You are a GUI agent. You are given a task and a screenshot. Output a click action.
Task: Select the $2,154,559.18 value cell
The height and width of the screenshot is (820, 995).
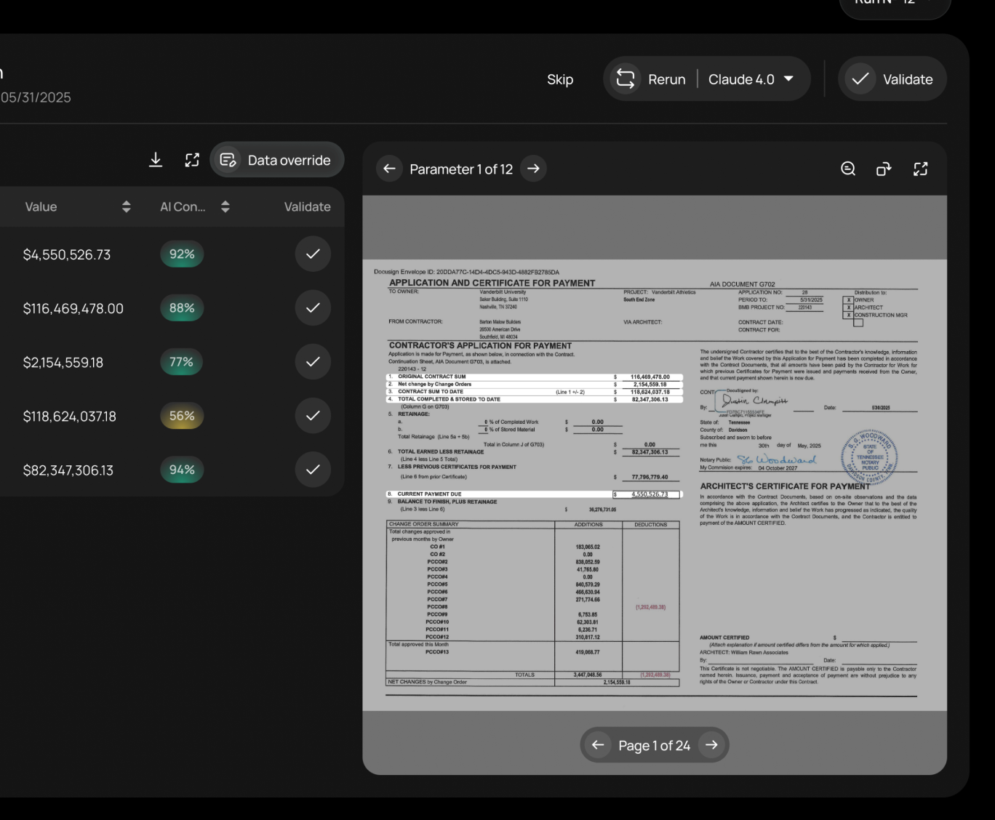(63, 362)
